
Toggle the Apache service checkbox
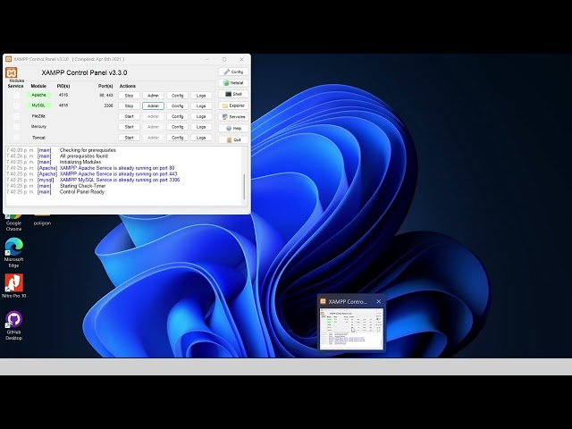(16, 96)
